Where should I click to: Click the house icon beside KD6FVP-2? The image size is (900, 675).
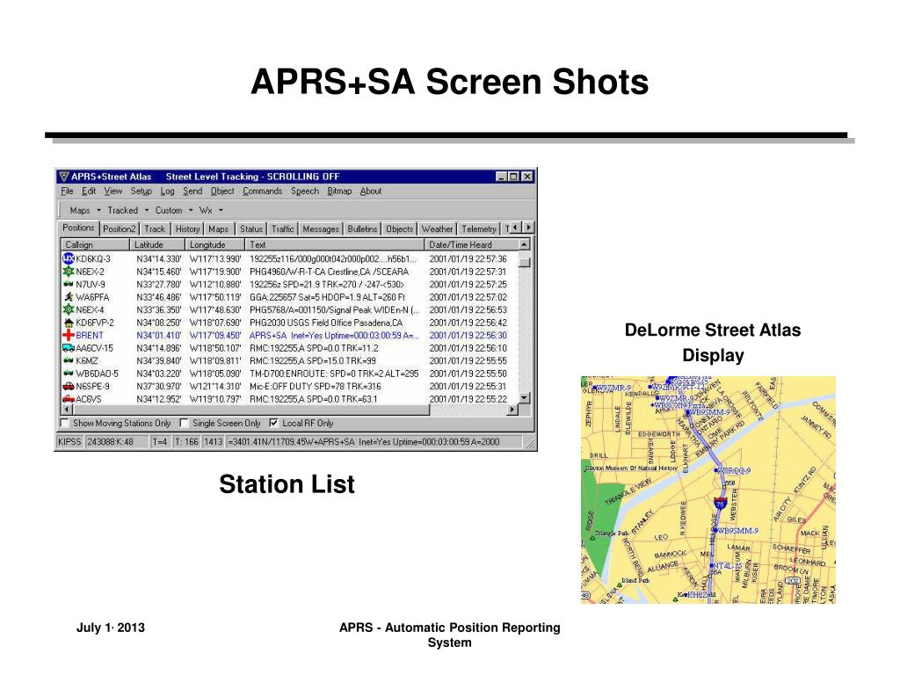[x=69, y=323]
